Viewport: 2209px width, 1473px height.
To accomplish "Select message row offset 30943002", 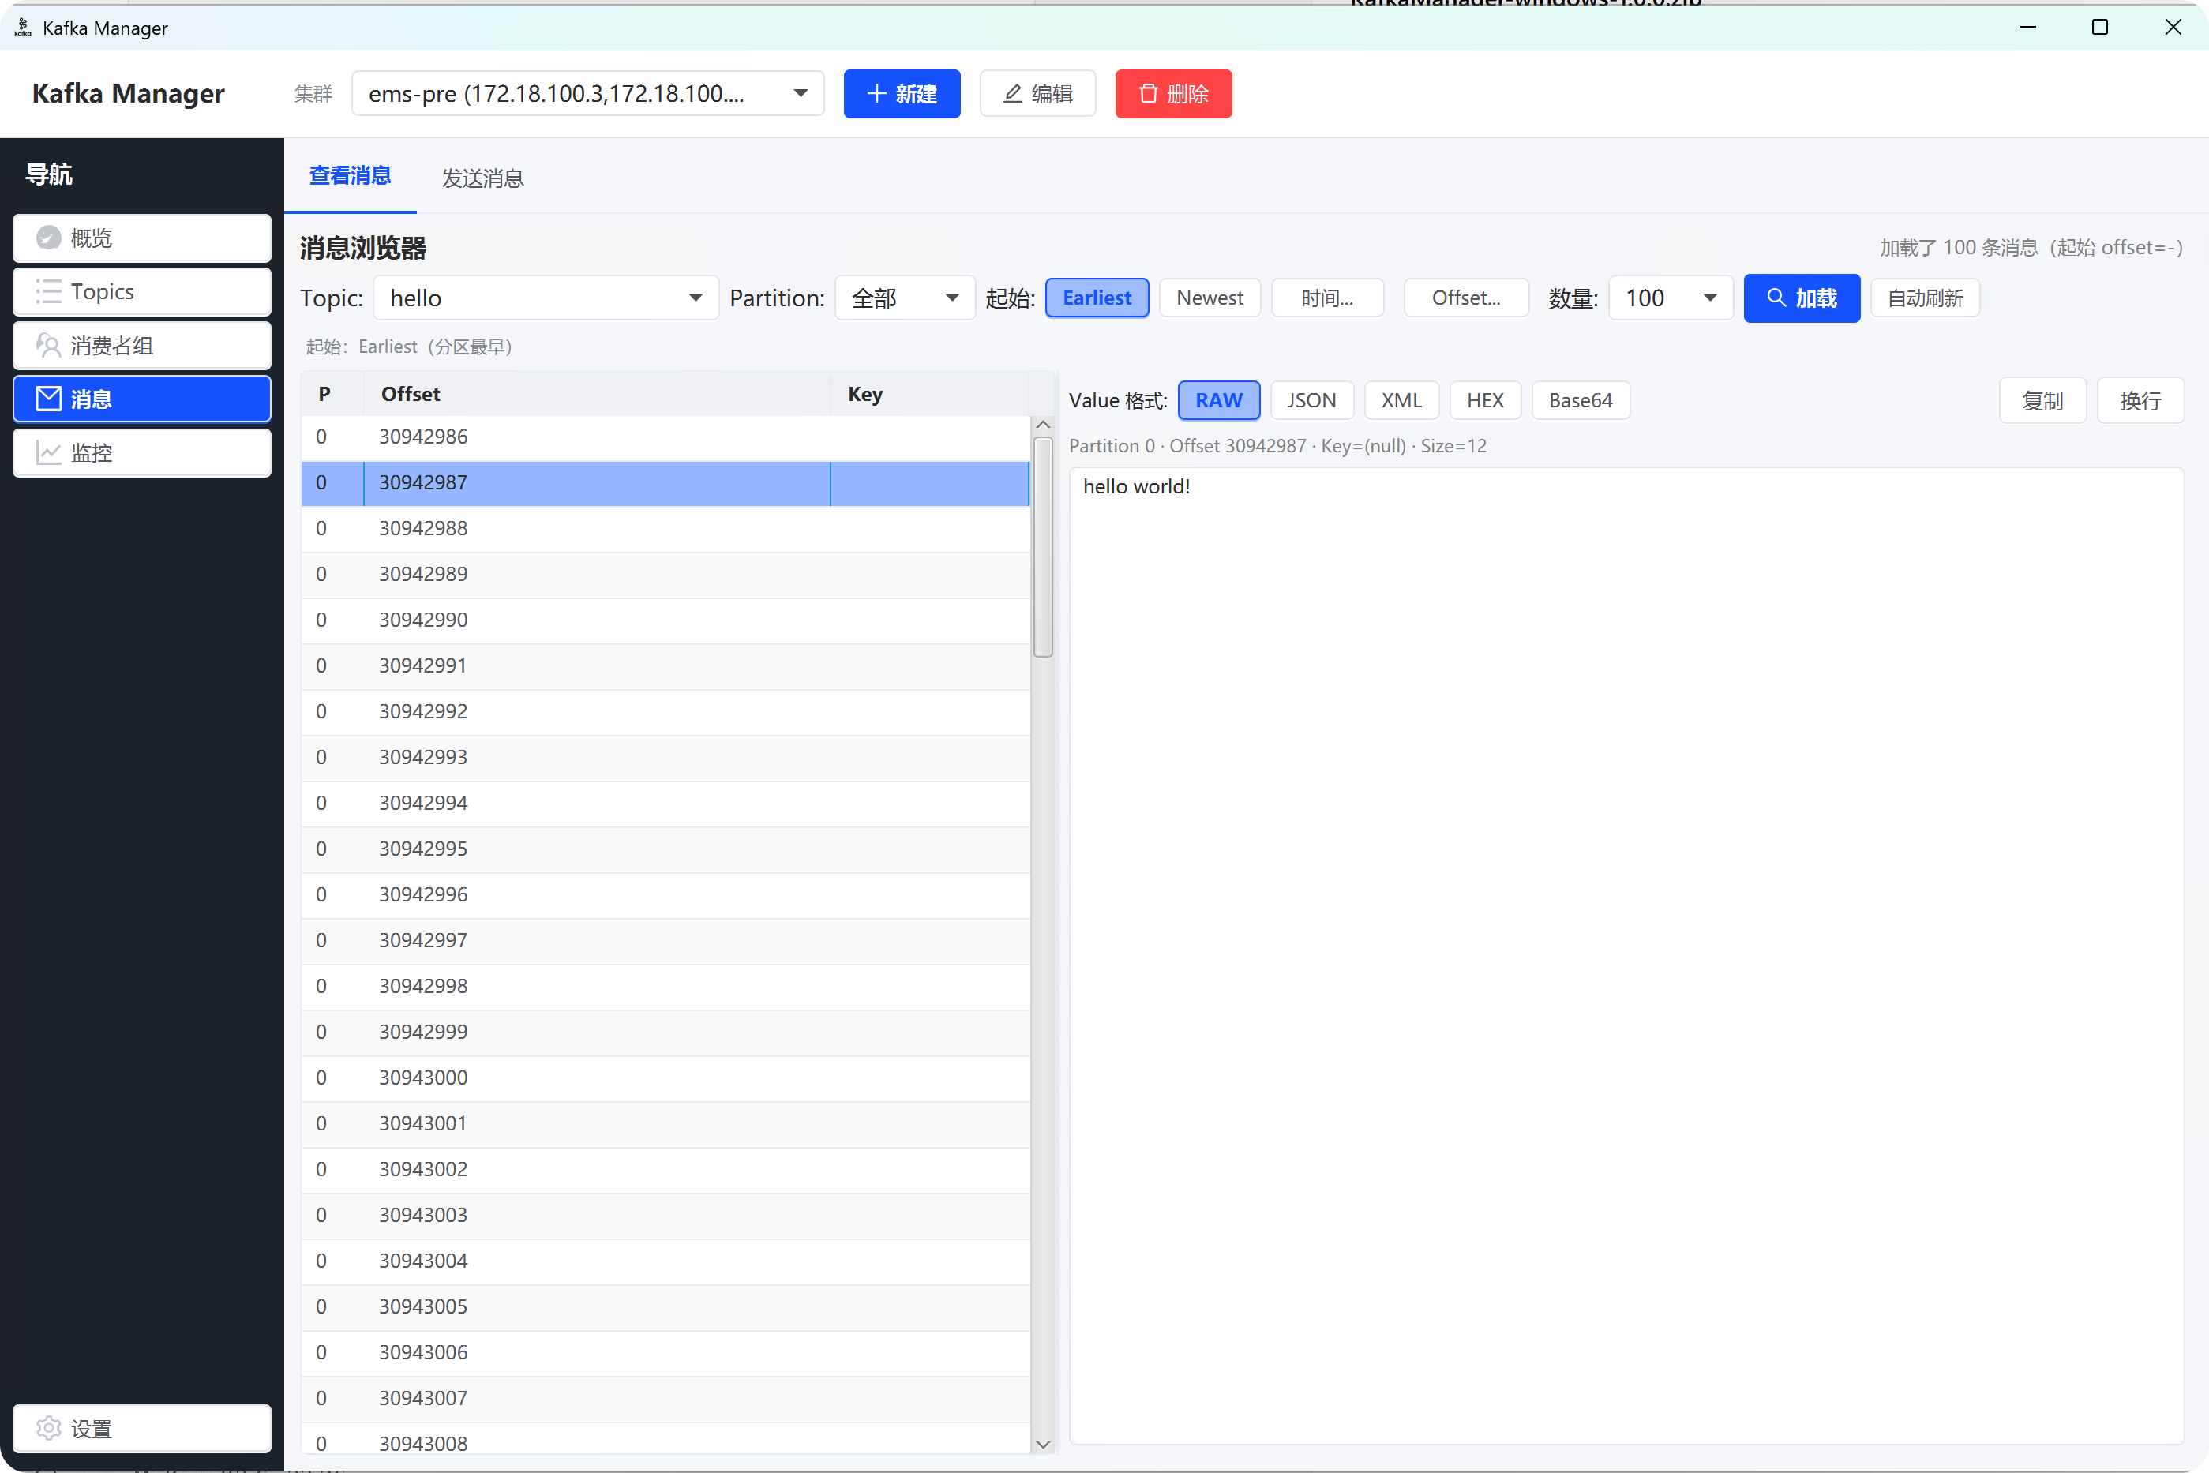I will (666, 1170).
